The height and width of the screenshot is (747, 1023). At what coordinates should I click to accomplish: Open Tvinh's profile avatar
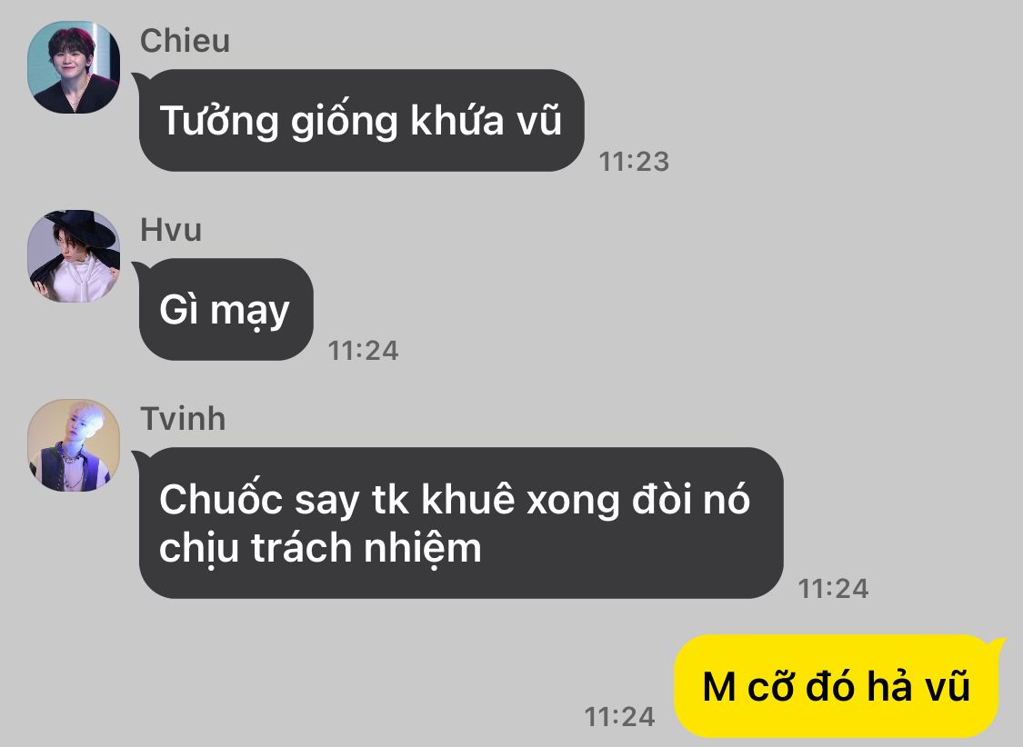(74, 445)
